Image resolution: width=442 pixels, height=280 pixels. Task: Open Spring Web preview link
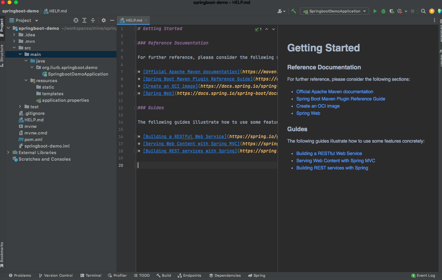pyautogui.click(x=308, y=113)
